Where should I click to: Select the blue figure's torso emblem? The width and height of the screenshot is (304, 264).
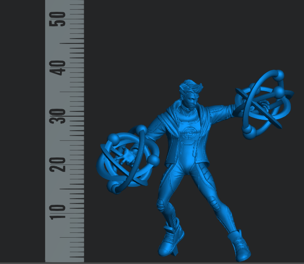point(189,132)
